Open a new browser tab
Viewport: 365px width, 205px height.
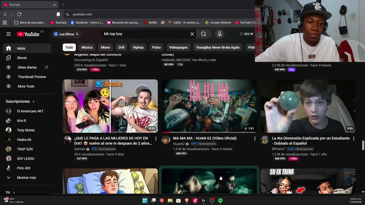pyautogui.click(x=63, y=5)
